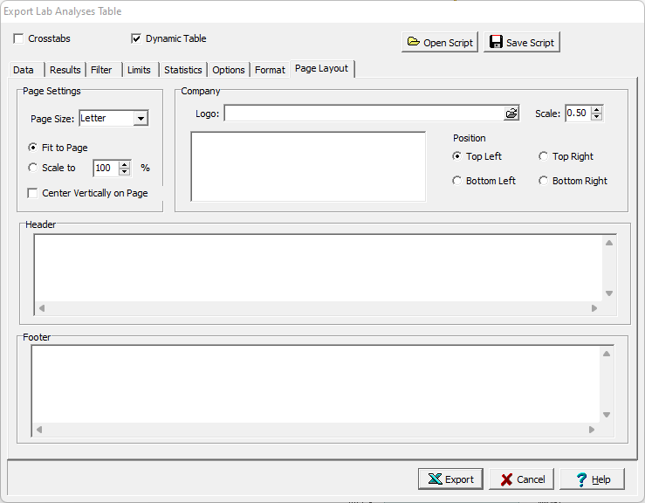
Task: Increase the Scale value with up arrow
Action: pos(597,109)
